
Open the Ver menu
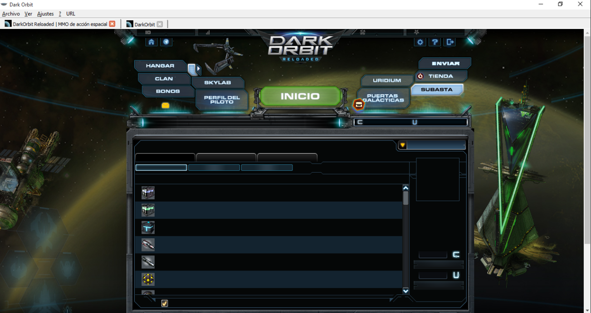tap(28, 14)
